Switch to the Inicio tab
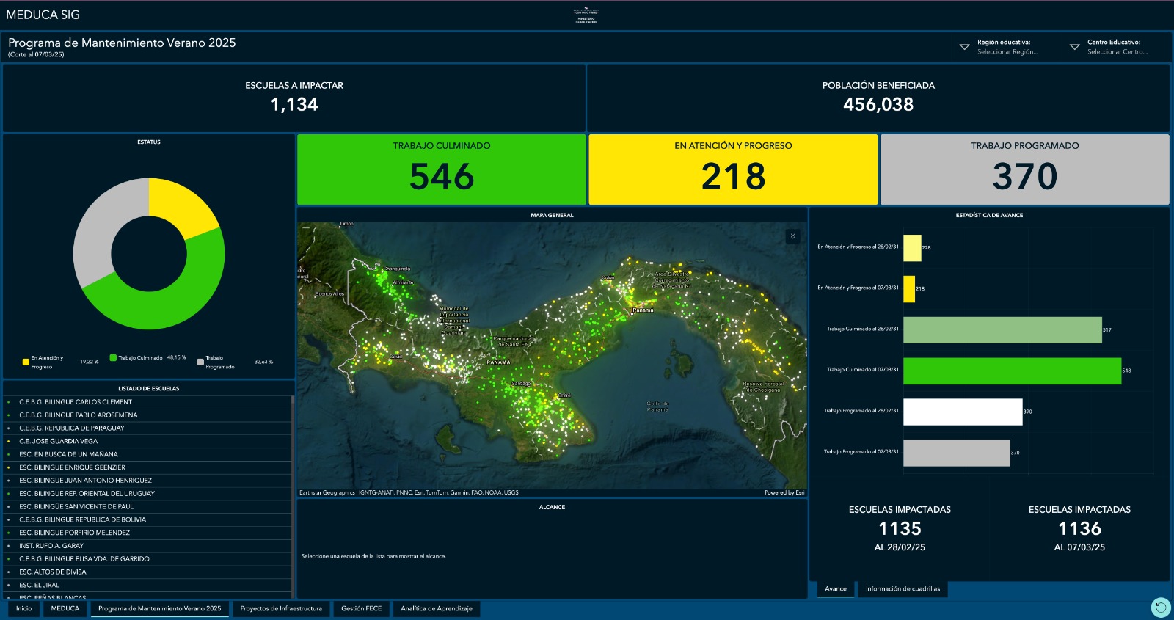 (x=24, y=608)
